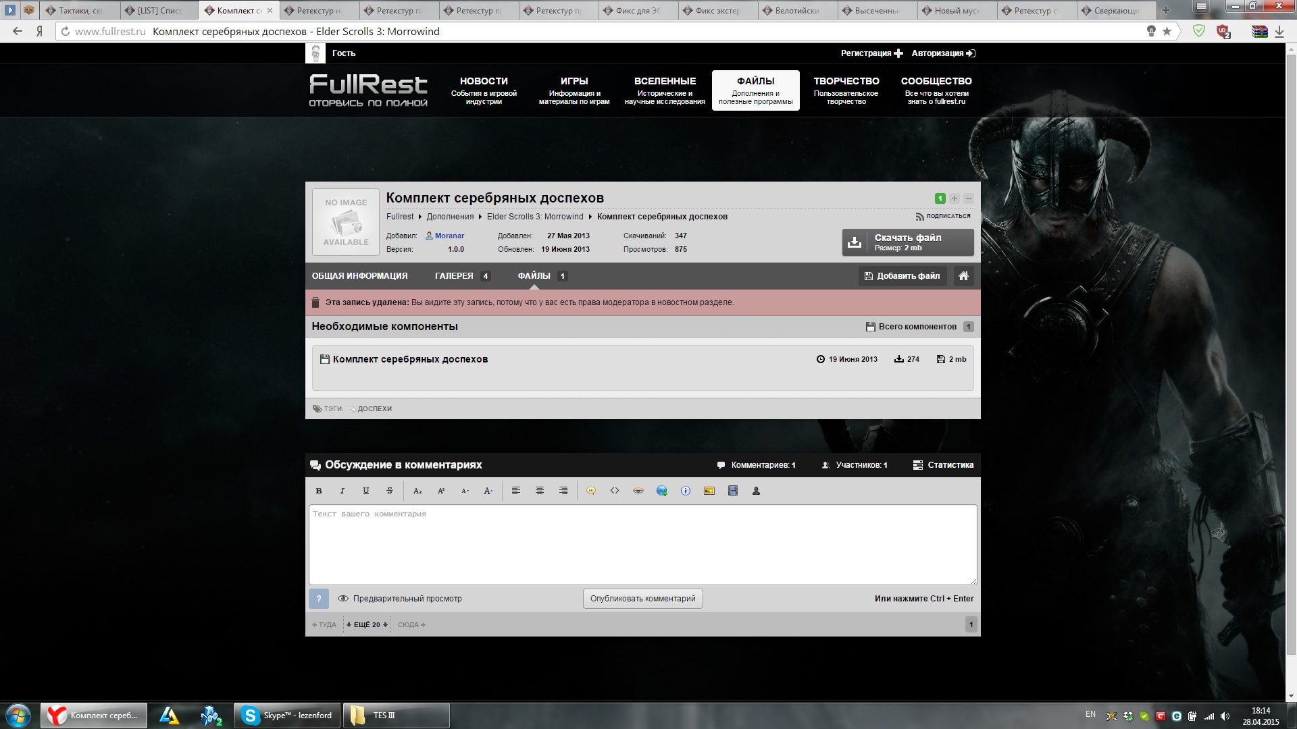Click the FullRest site logo

click(368, 90)
